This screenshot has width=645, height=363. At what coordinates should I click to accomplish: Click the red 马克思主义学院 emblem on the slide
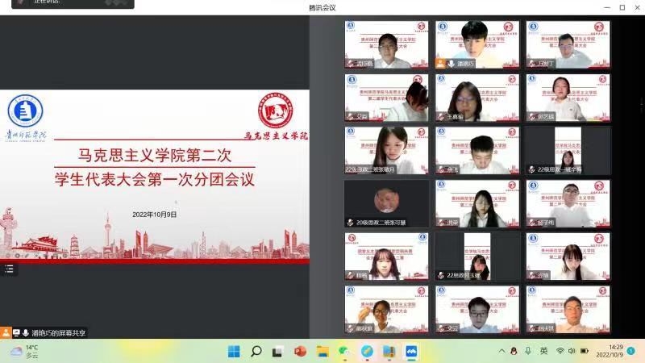click(276, 111)
